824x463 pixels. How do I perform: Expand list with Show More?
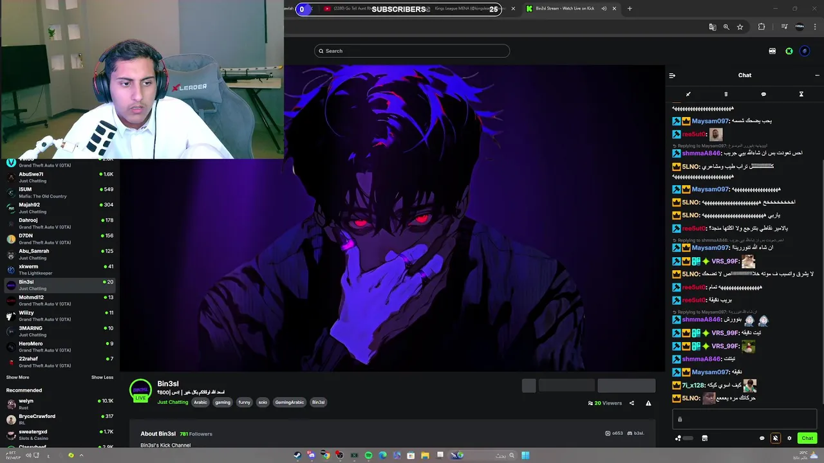click(x=17, y=377)
